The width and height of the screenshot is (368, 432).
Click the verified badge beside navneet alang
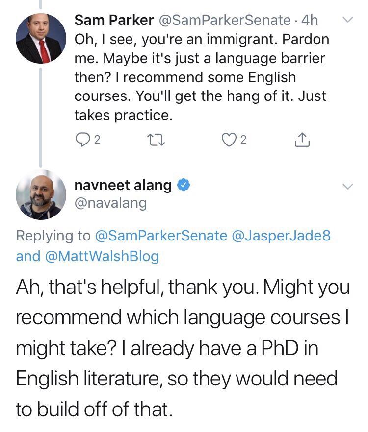click(184, 185)
